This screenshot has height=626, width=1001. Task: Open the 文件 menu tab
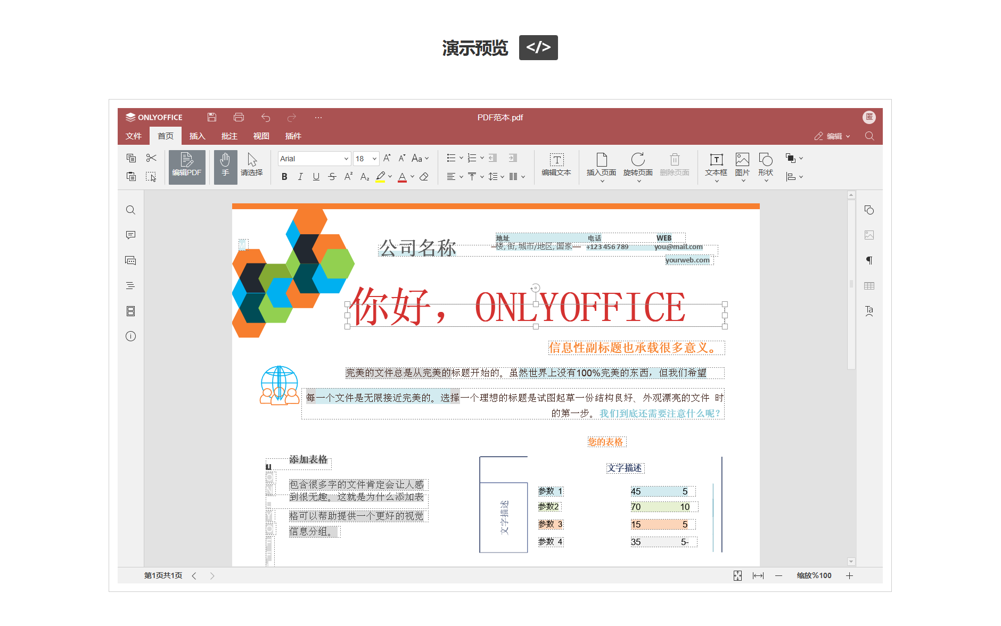click(x=134, y=136)
